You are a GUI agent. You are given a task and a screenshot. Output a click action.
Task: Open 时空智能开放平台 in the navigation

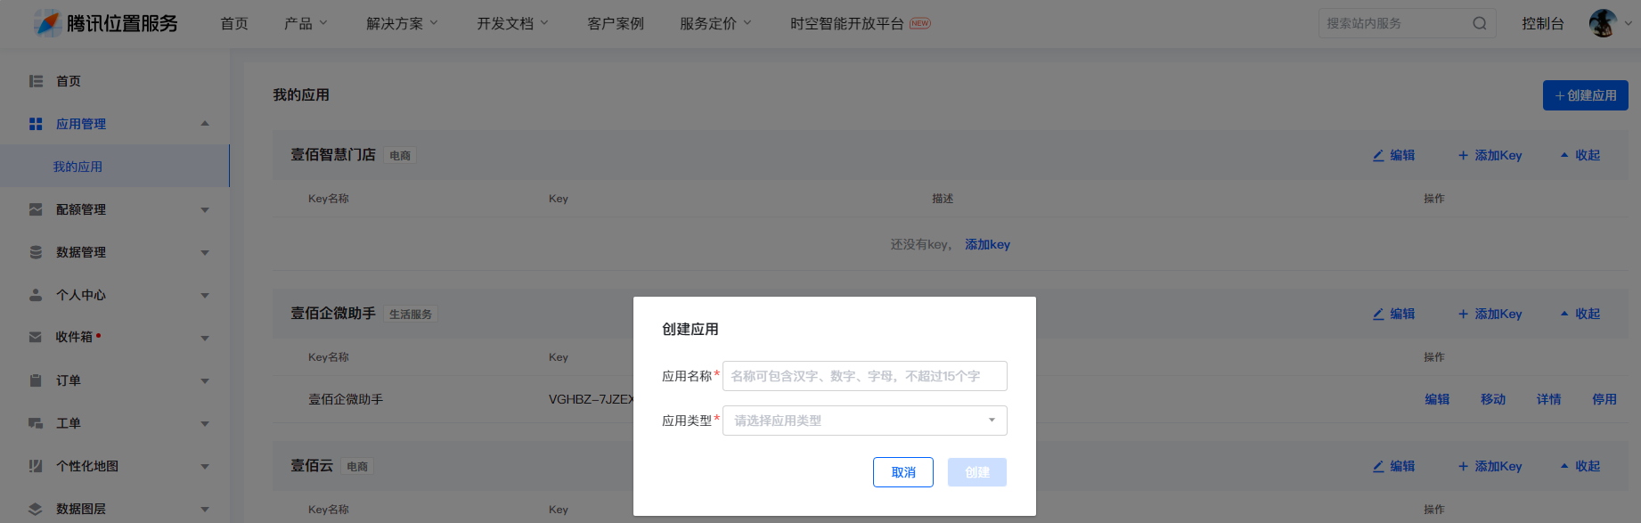point(847,23)
